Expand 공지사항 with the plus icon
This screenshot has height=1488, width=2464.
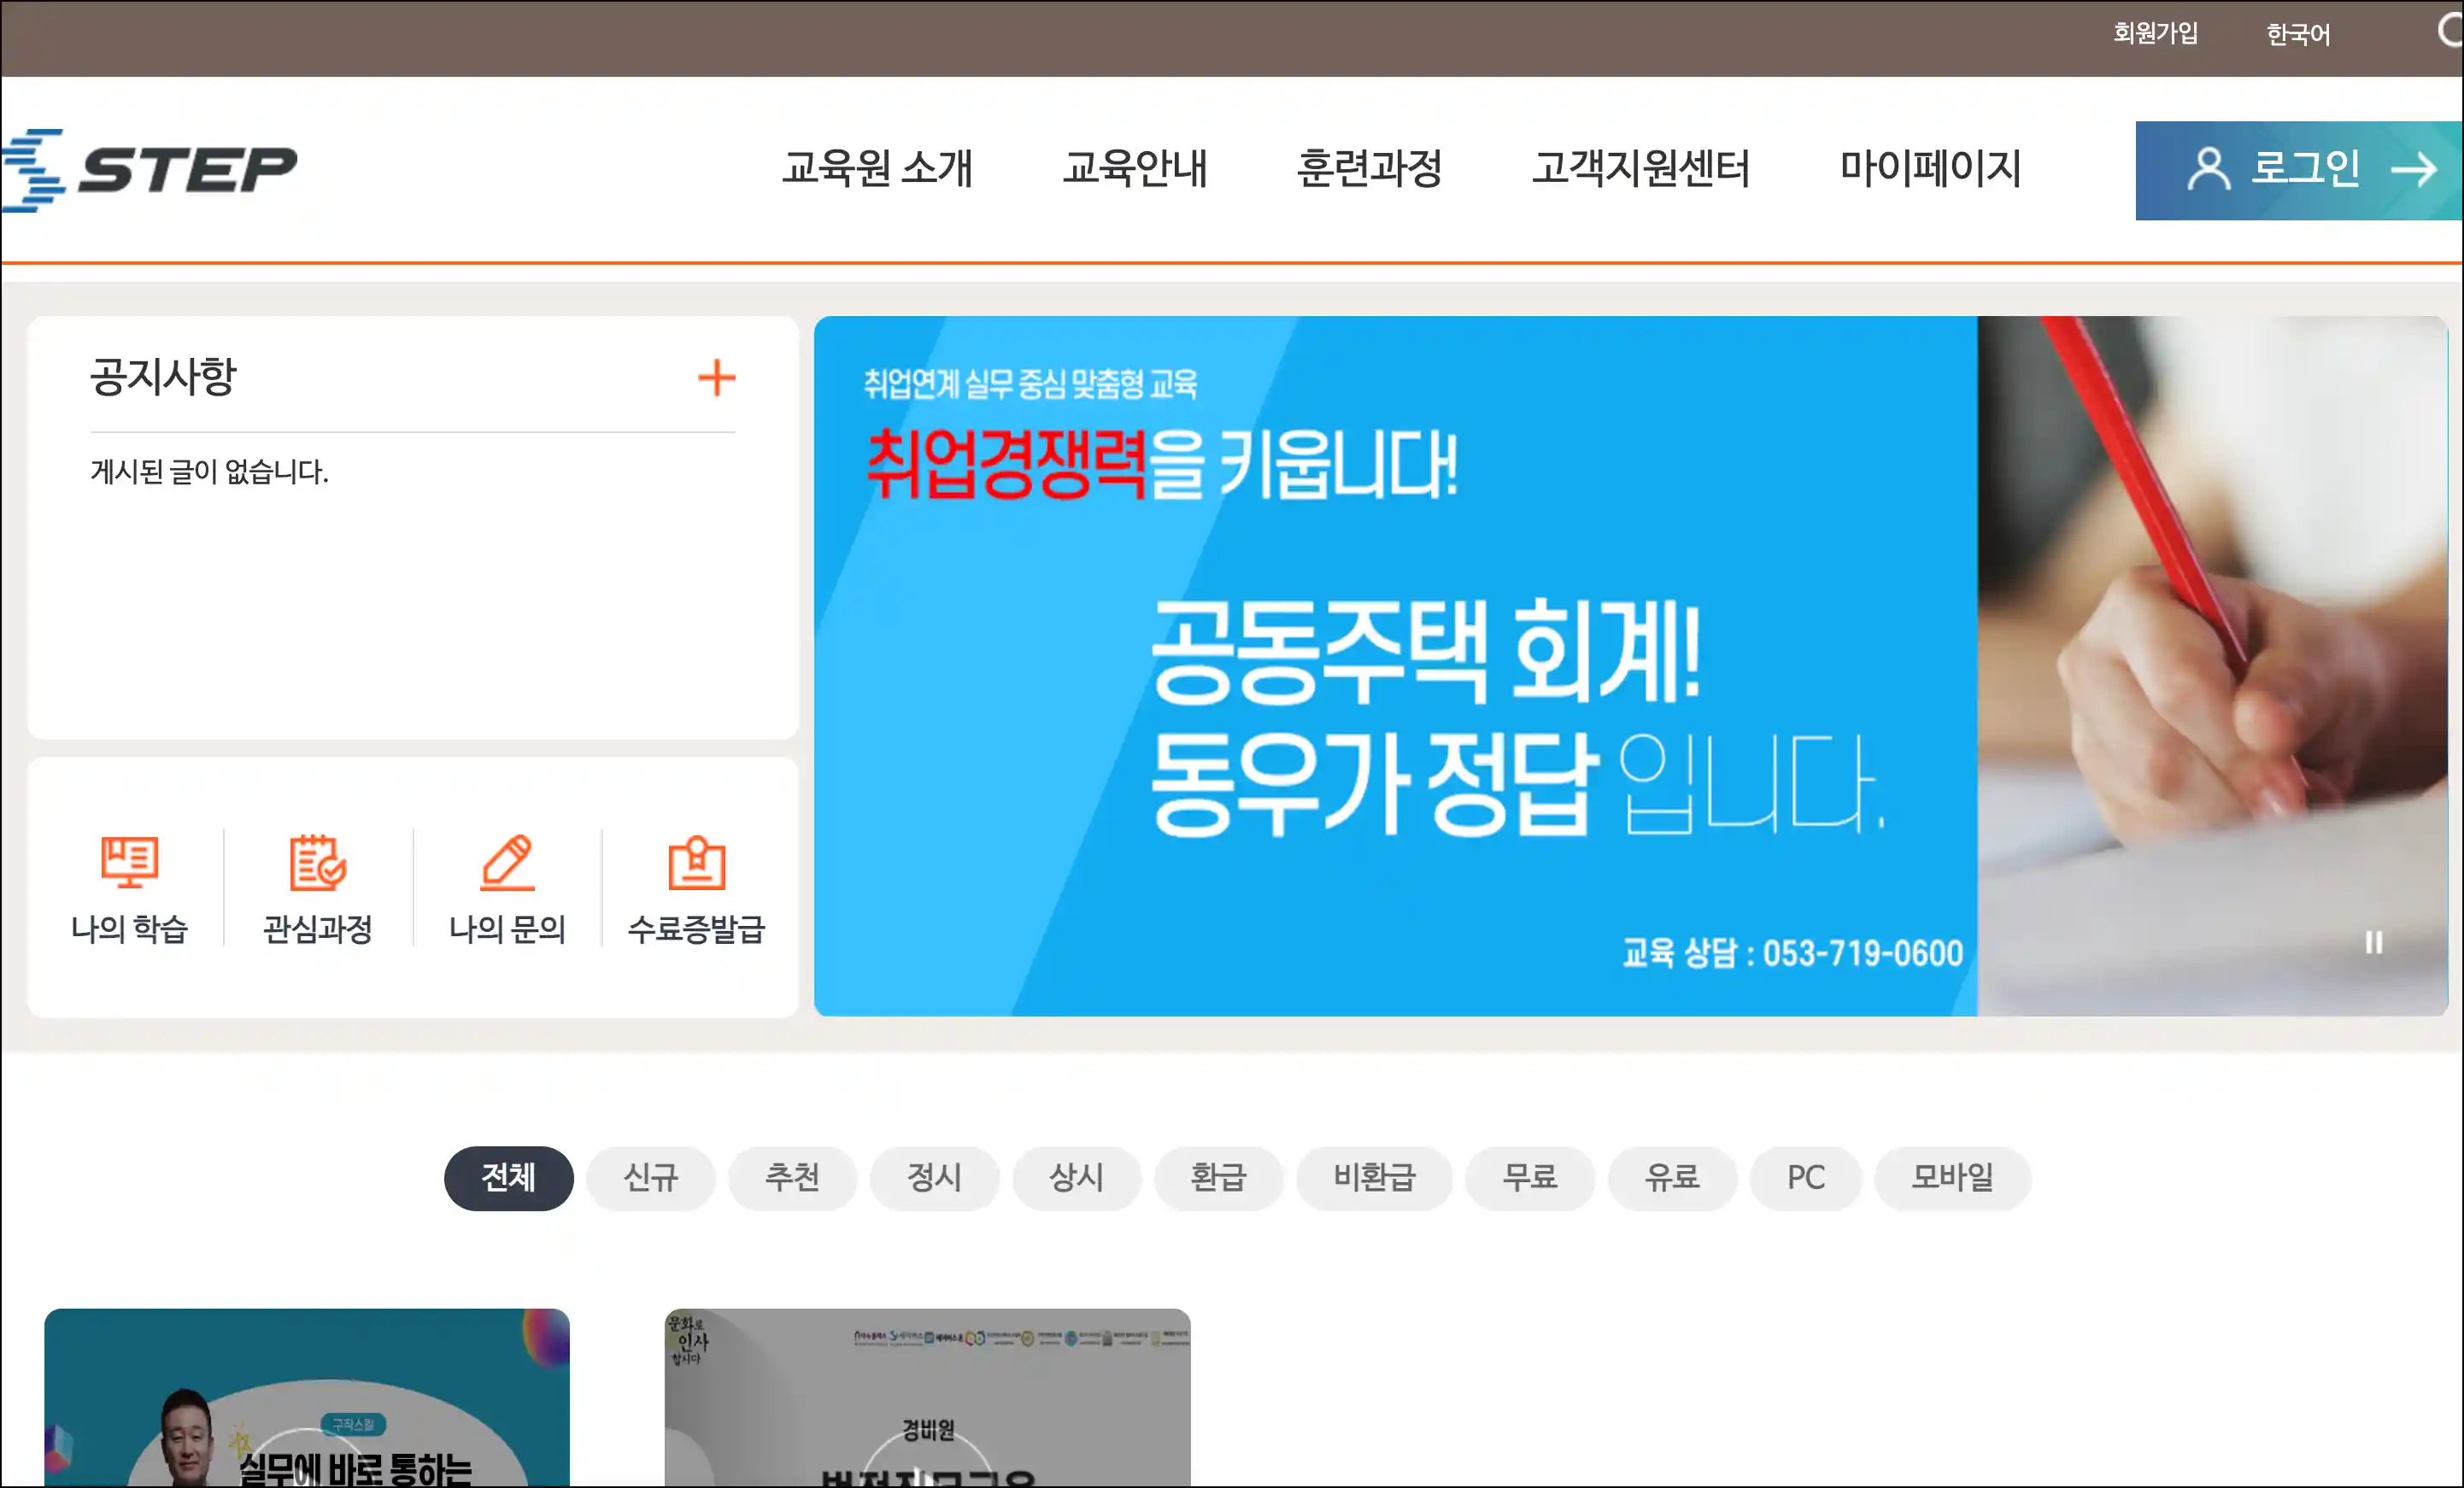coord(716,378)
